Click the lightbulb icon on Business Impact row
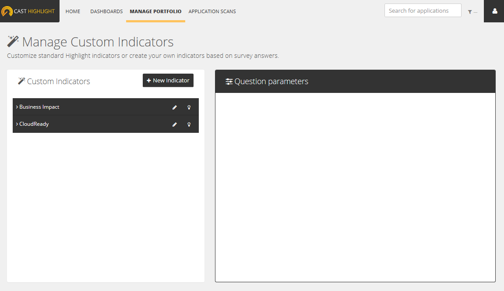The width and height of the screenshot is (504, 291). [189, 107]
